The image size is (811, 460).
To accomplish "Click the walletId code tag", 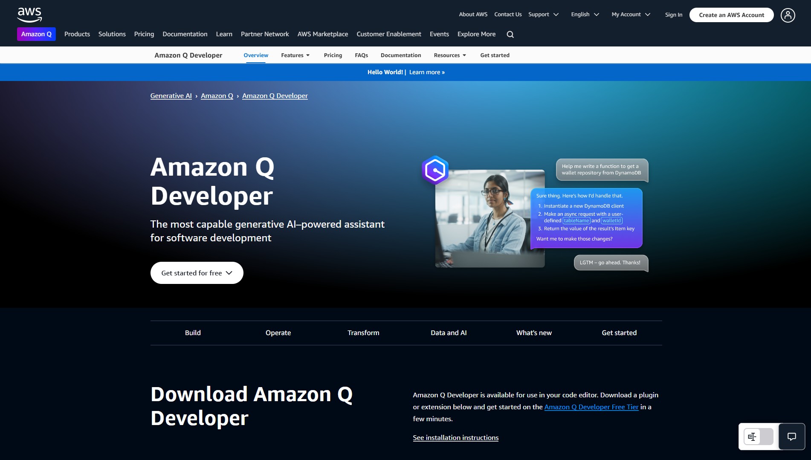I will point(611,221).
